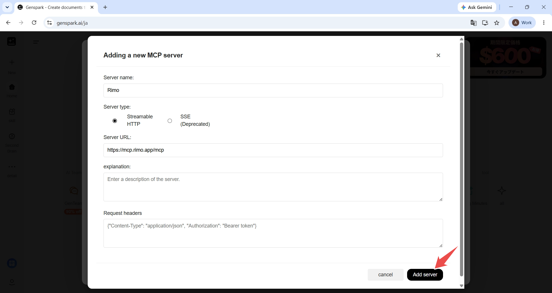Open a new browser tab

(105, 7)
